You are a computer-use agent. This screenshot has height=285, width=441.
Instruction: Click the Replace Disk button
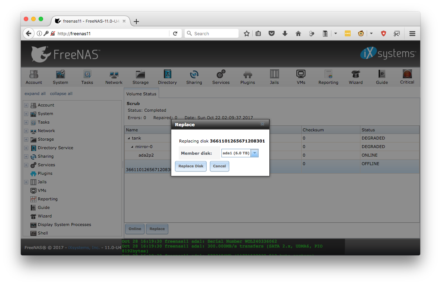[191, 166]
